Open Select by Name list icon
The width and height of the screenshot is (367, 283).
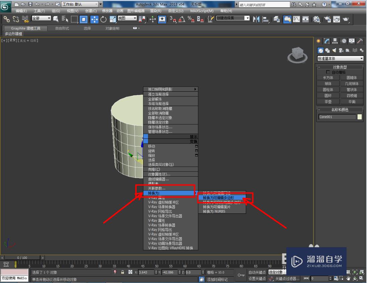pos(65,19)
